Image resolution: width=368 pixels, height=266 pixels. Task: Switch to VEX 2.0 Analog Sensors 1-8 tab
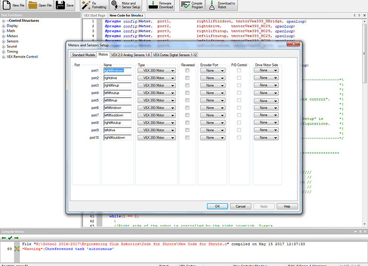[x=131, y=55]
